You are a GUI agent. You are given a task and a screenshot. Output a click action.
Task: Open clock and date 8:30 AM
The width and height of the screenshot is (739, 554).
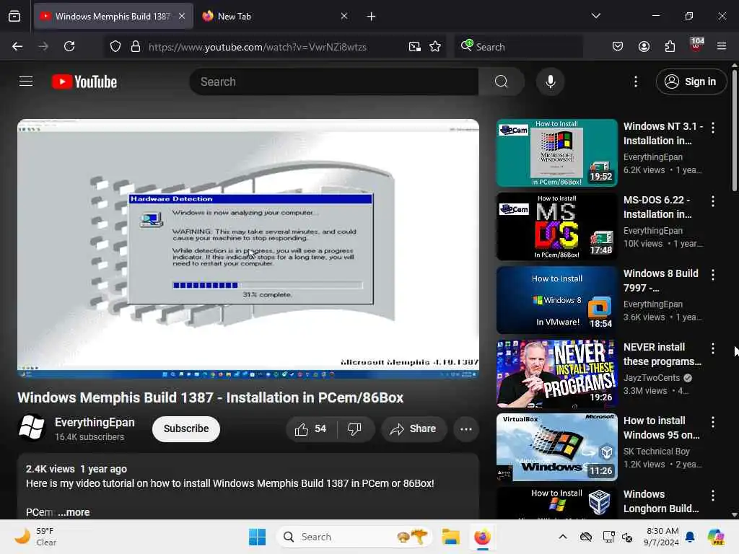coord(661,537)
